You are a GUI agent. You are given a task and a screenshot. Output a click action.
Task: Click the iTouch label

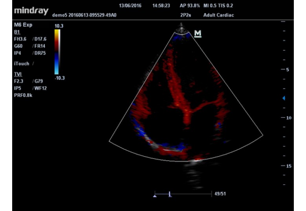pos(22,64)
